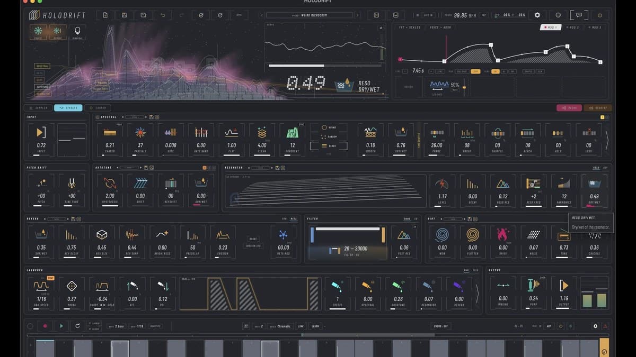This screenshot has height=357, width=636.
Task: Select the resonator Level icon
Action: pos(442,184)
